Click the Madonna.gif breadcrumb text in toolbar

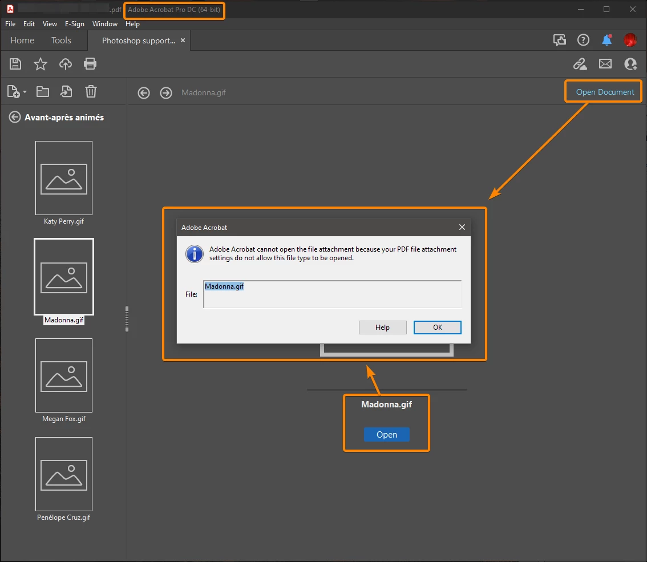[204, 93]
